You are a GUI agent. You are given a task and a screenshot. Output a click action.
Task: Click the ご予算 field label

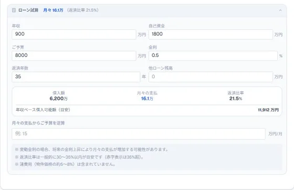pyautogui.click(x=18, y=47)
